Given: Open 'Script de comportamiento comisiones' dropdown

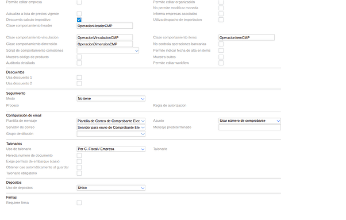Looking at the screenshot, I should [x=107, y=51].
